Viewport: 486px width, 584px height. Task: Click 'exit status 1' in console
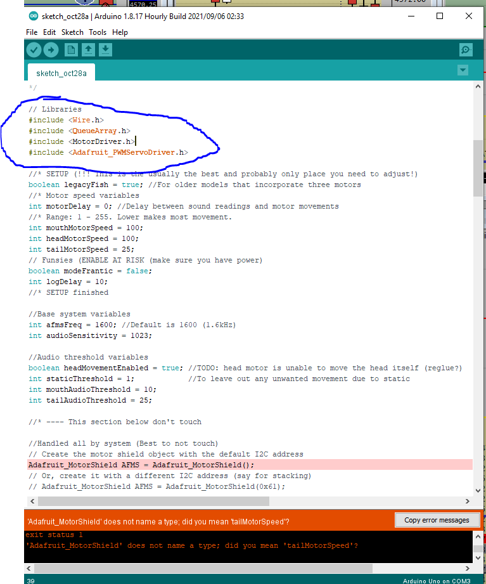54,535
